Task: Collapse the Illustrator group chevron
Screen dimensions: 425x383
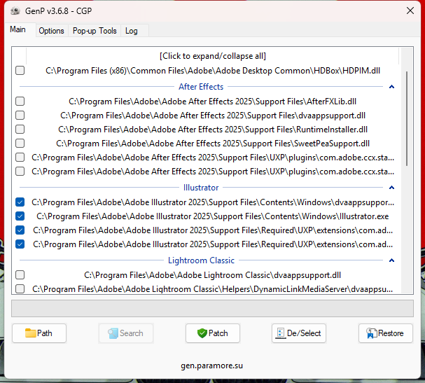Action: (391, 188)
